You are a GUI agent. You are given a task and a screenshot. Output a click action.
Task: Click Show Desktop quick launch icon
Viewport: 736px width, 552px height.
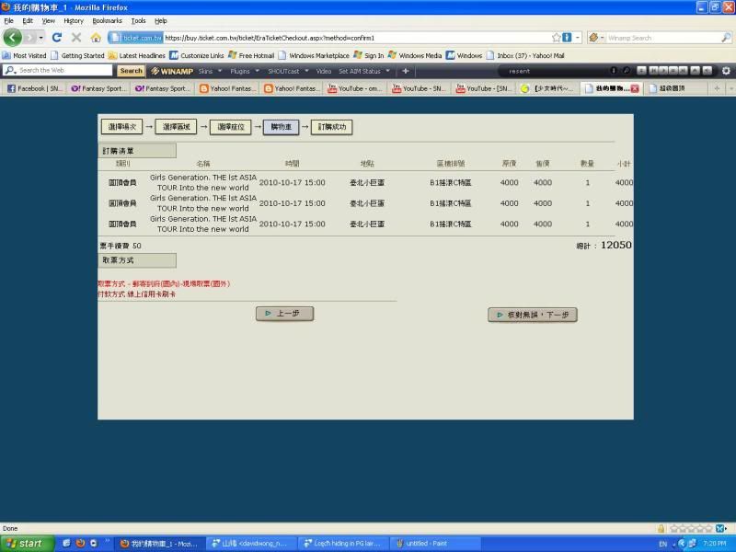coord(66,543)
